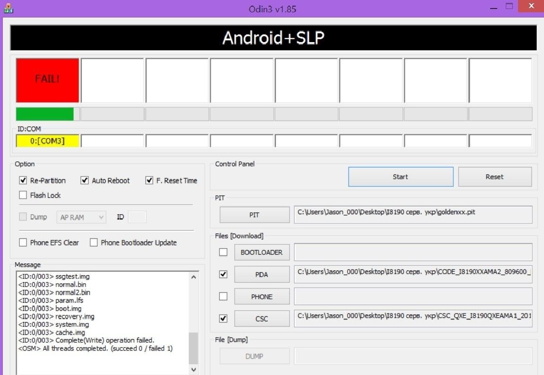Click the empty File Dump path field
This screenshot has height=375, width=544.
(x=413, y=356)
